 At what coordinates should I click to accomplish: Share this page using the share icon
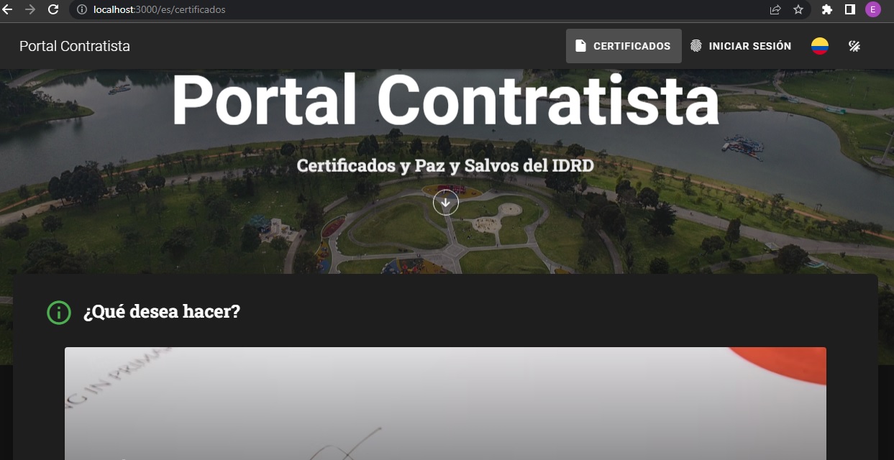[775, 9]
